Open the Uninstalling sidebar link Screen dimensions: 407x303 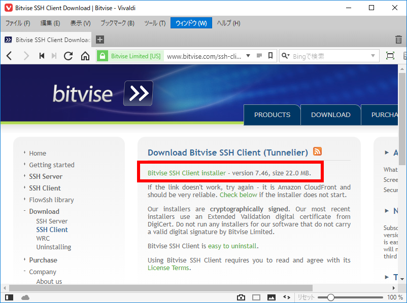coord(53,247)
